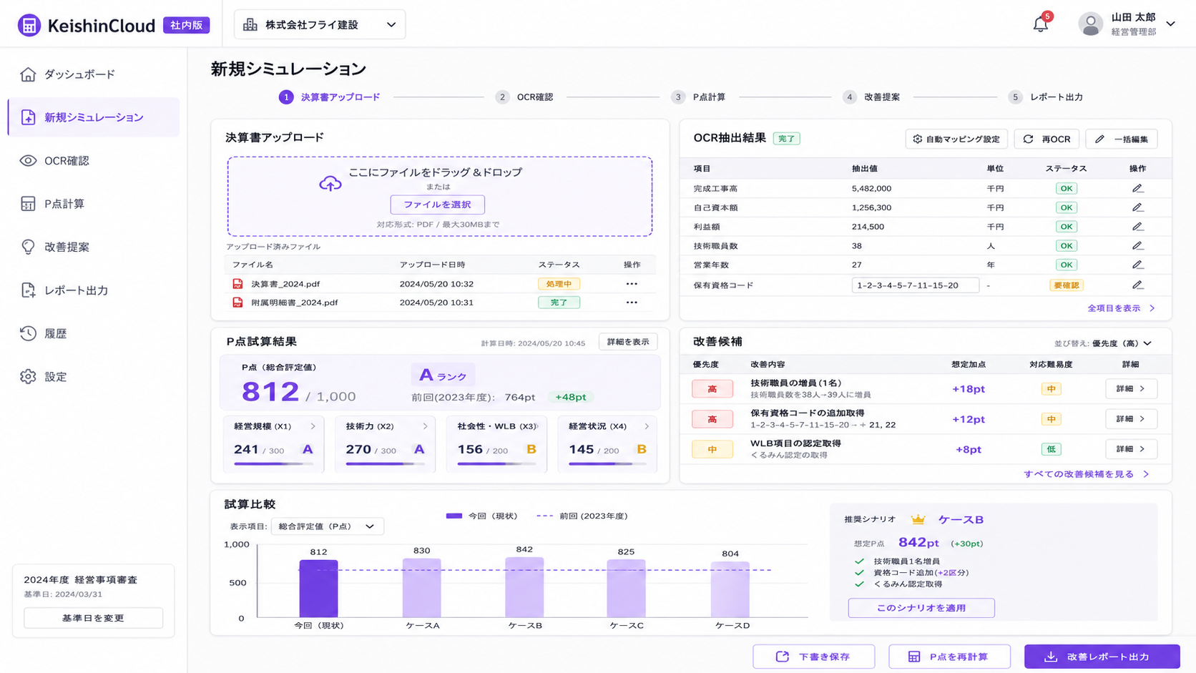Expand the 社会性・WLB (X3) card
This screenshot has height=673, width=1196.
click(x=536, y=426)
